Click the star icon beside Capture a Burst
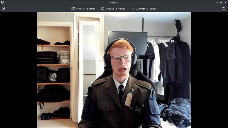 tap(133, 9)
